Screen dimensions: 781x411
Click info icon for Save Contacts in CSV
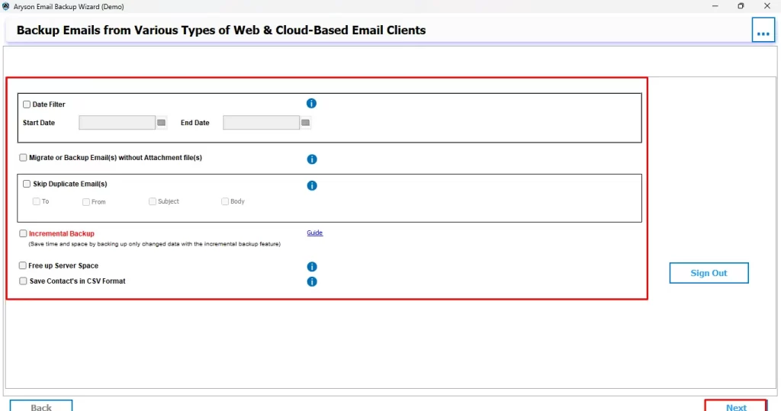[312, 281]
